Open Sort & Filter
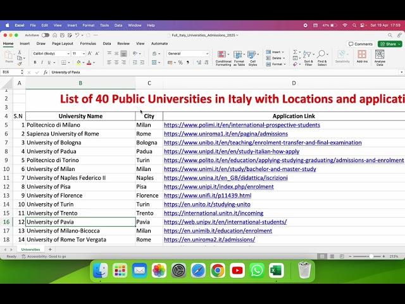405x304 pixels. pos(308,58)
